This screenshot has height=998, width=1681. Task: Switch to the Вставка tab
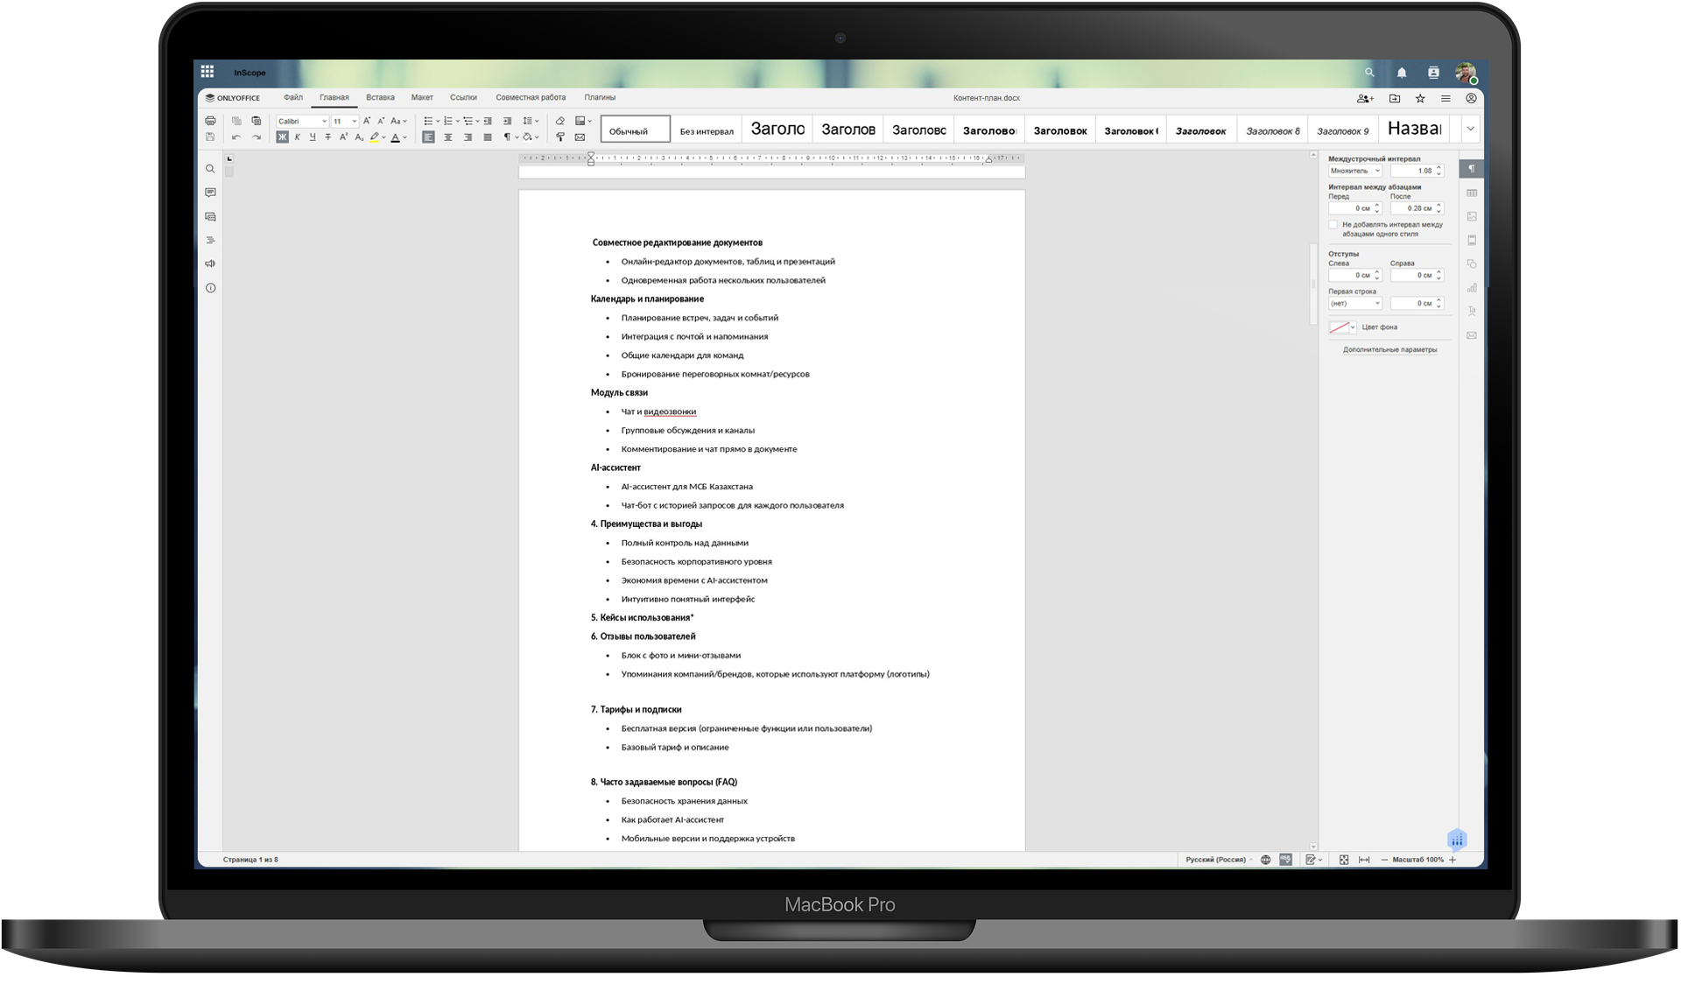click(380, 97)
